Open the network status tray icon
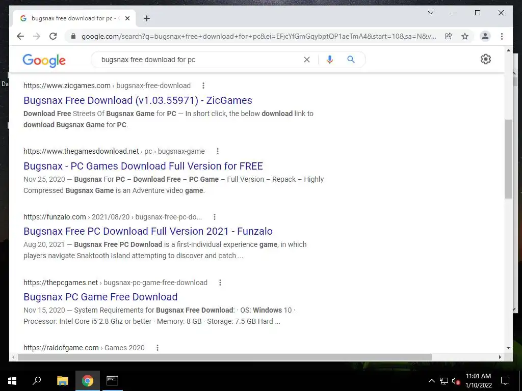 coord(444,381)
